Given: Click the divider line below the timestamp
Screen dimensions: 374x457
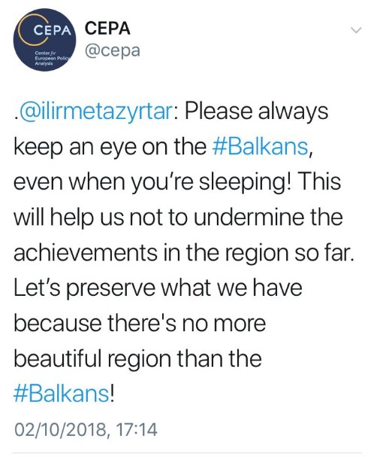Looking at the screenshot, I should click(x=187, y=453).
